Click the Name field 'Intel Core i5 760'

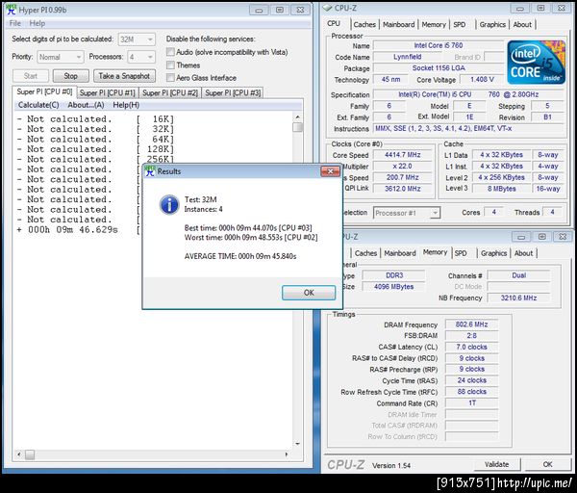(439, 45)
